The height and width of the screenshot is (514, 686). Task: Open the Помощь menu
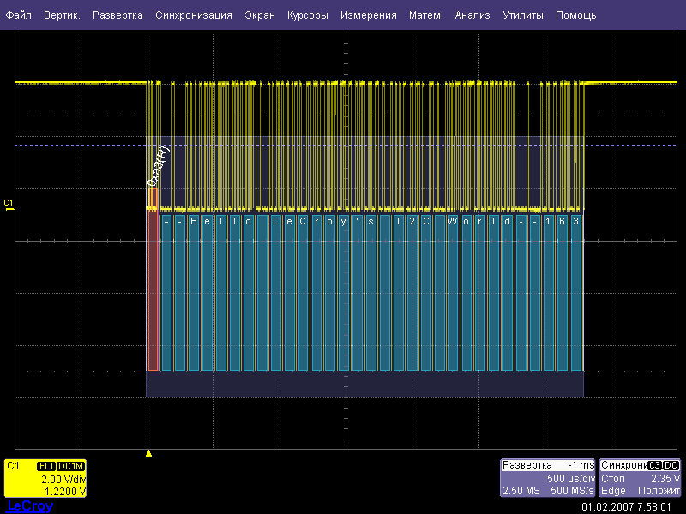point(575,15)
